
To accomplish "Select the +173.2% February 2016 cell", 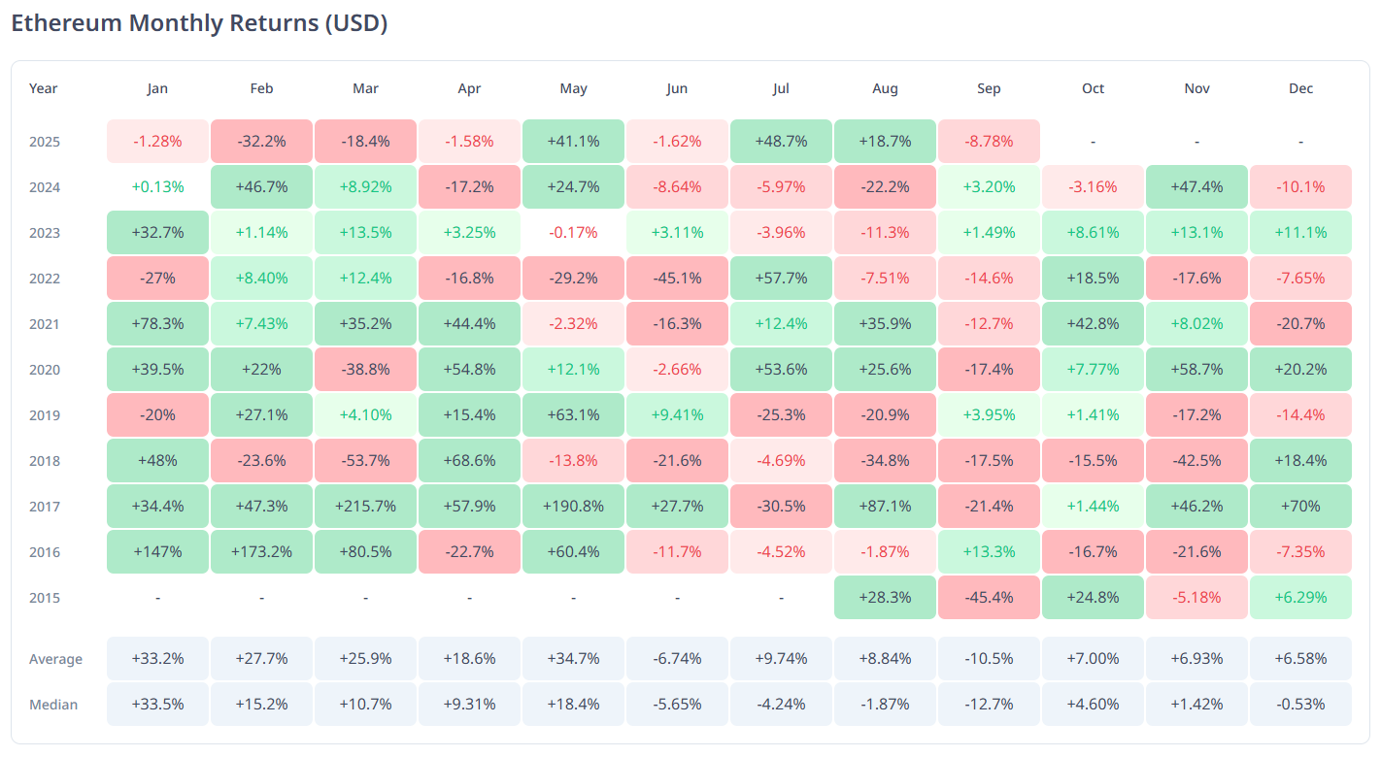I will point(261,552).
